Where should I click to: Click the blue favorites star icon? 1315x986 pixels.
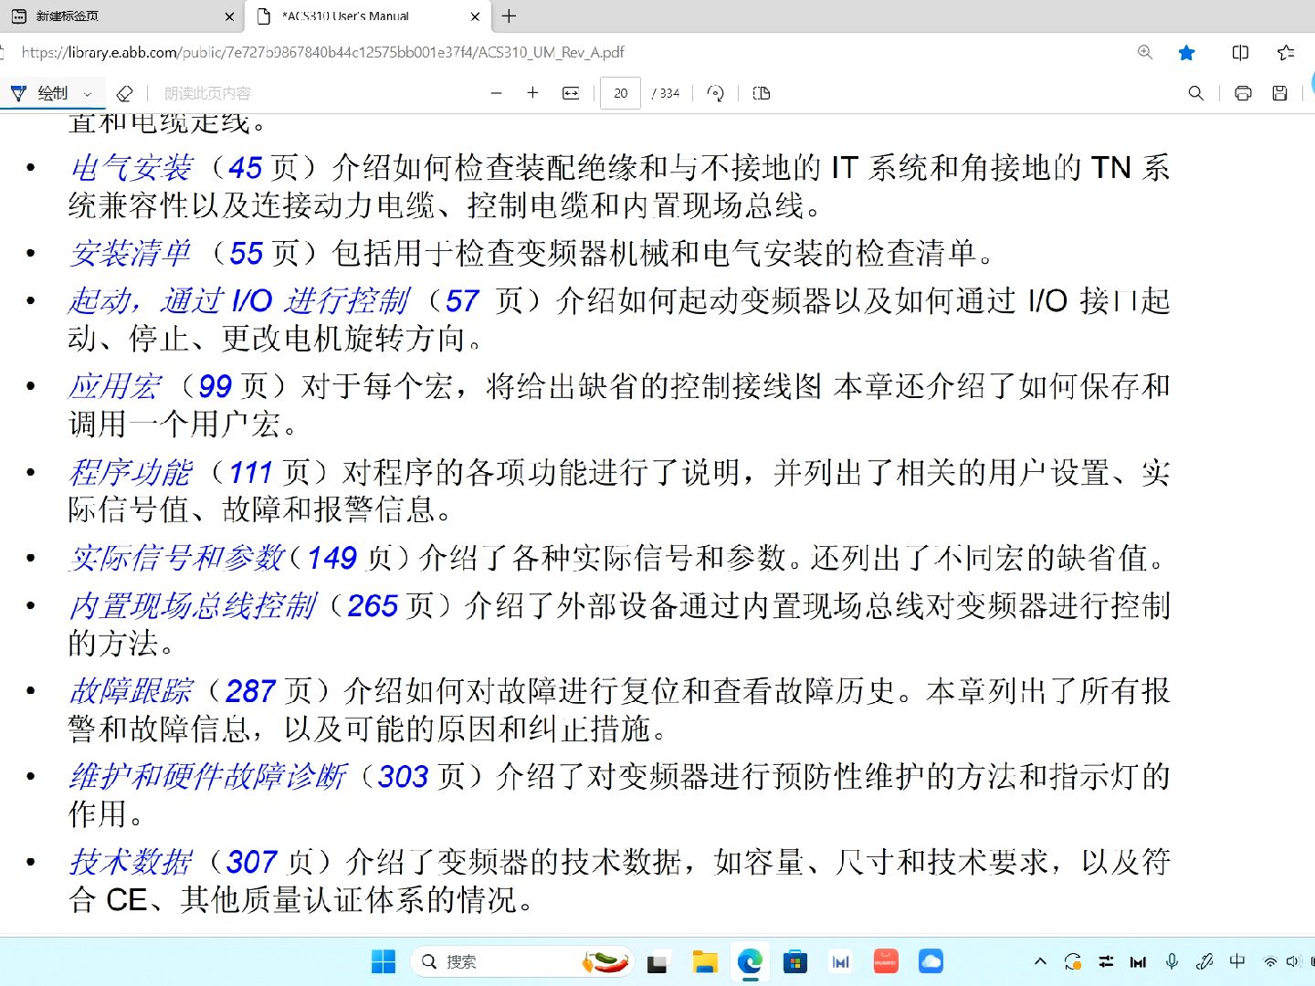tap(1186, 52)
